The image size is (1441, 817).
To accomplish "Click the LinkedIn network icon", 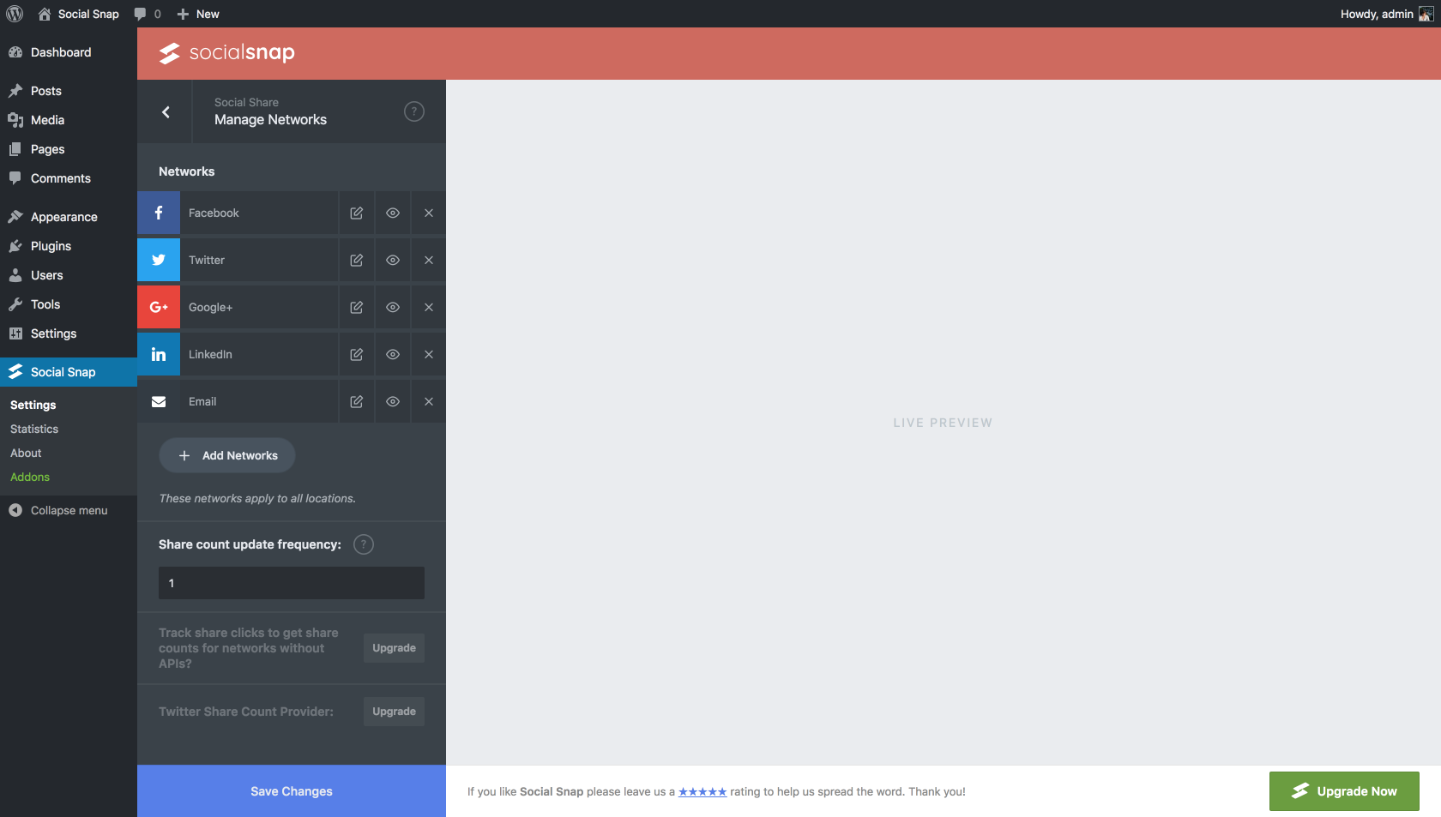I will tap(159, 354).
